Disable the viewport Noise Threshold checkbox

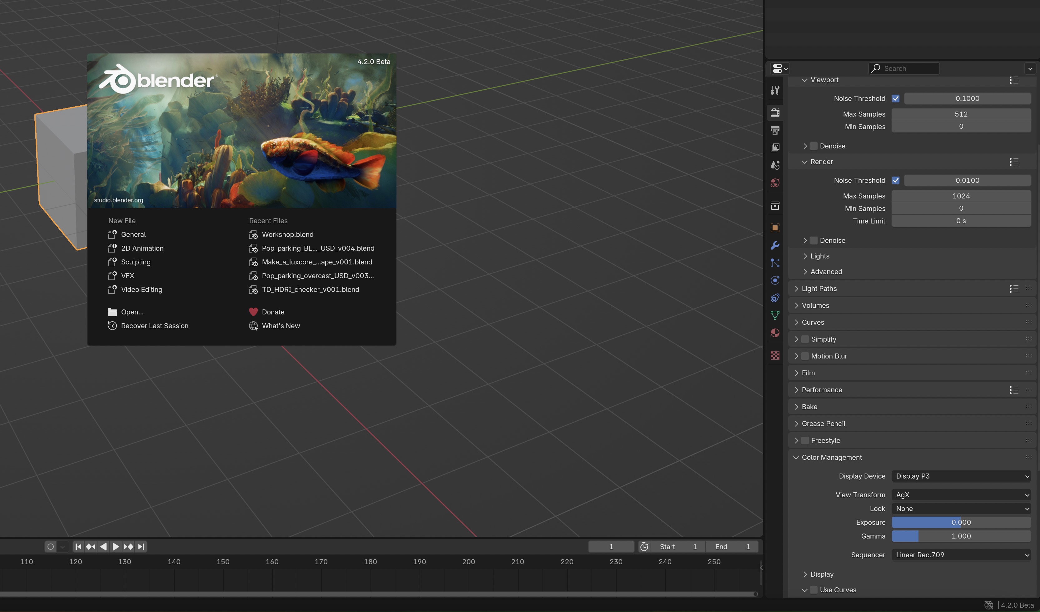coord(896,98)
